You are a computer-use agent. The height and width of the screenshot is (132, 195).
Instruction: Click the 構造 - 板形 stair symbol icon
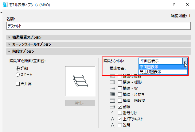pos(112,82)
